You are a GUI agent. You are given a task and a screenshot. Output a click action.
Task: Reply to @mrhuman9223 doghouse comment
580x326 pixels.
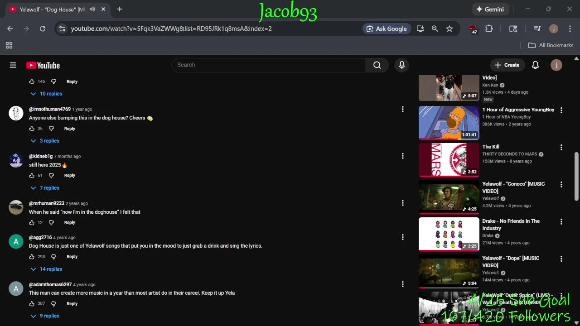[69, 223]
